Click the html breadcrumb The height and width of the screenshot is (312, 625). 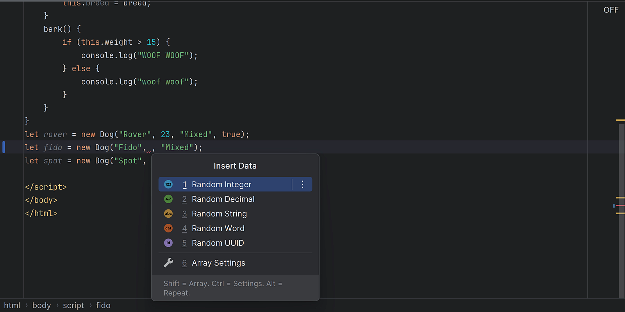point(12,305)
